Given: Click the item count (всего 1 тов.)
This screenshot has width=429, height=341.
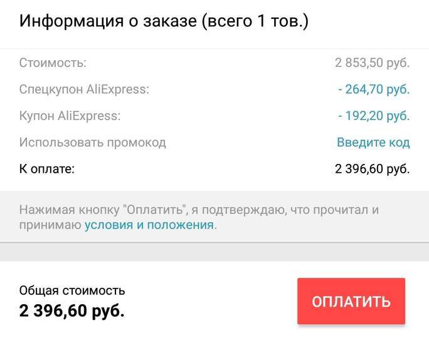Looking at the screenshot, I should 257,21.
